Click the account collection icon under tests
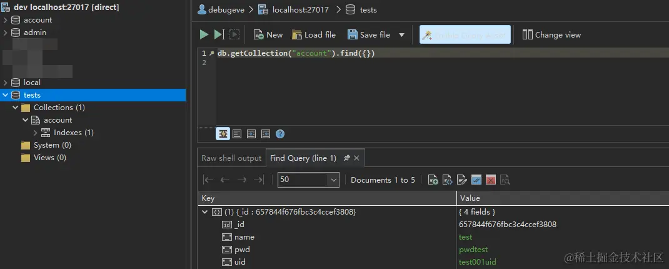This screenshot has height=269, width=669. (36, 120)
